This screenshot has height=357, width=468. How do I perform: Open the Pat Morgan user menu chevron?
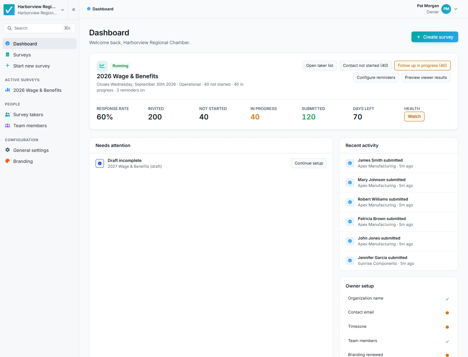tap(456, 9)
